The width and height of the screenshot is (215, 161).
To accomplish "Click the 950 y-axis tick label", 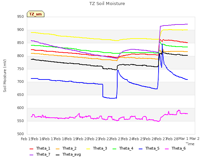I will (x=20, y=17).
